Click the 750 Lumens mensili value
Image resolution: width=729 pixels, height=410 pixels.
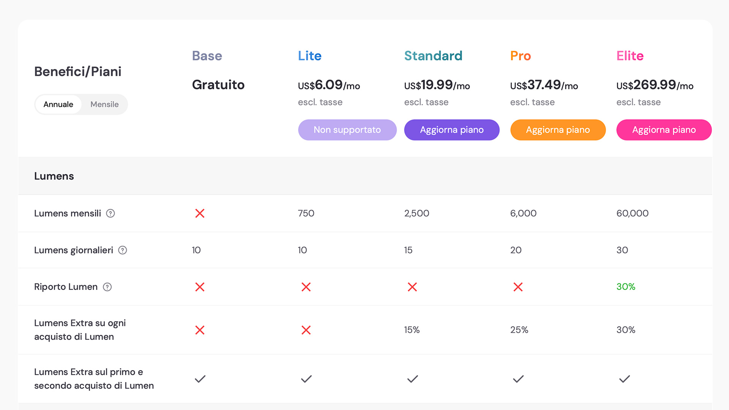coord(306,213)
